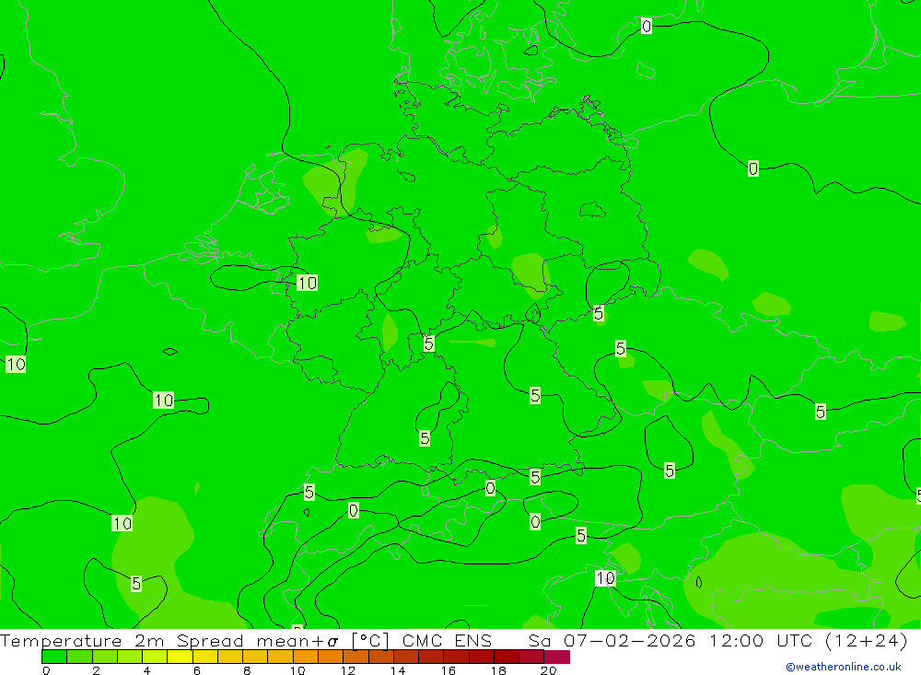Click the legend value '10' under the scale
This screenshot has width=921, height=675.
(x=297, y=670)
